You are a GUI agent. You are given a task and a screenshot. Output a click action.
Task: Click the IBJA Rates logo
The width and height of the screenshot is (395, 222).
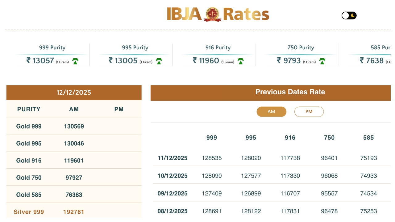pyautogui.click(x=218, y=14)
